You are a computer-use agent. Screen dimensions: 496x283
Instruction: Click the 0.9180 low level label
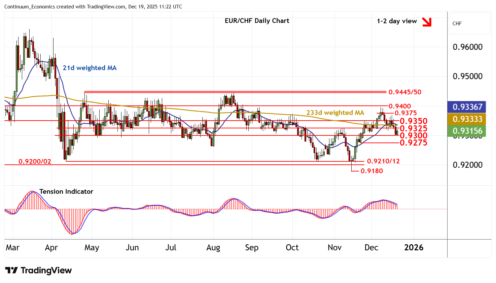click(x=371, y=171)
